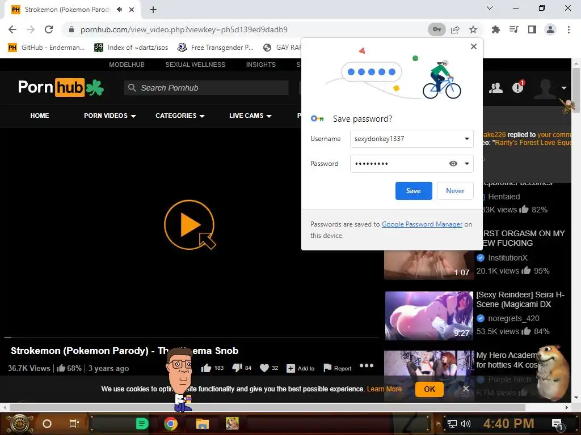The width and height of the screenshot is (581, 435).
Task: Click the magnifier icon in site search
Action: click(132, 88)
